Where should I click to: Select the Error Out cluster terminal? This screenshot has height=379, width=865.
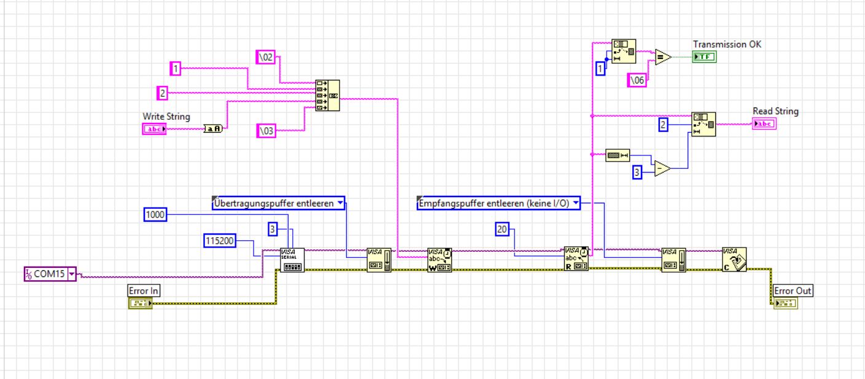(x=785, y=303)
